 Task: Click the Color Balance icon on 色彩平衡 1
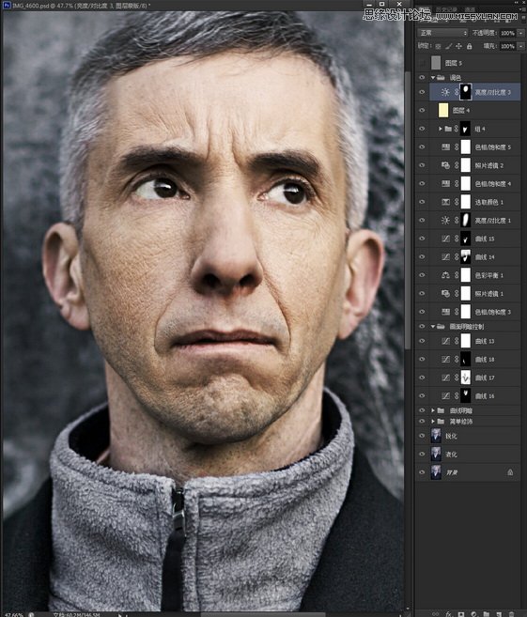point(445,275)
